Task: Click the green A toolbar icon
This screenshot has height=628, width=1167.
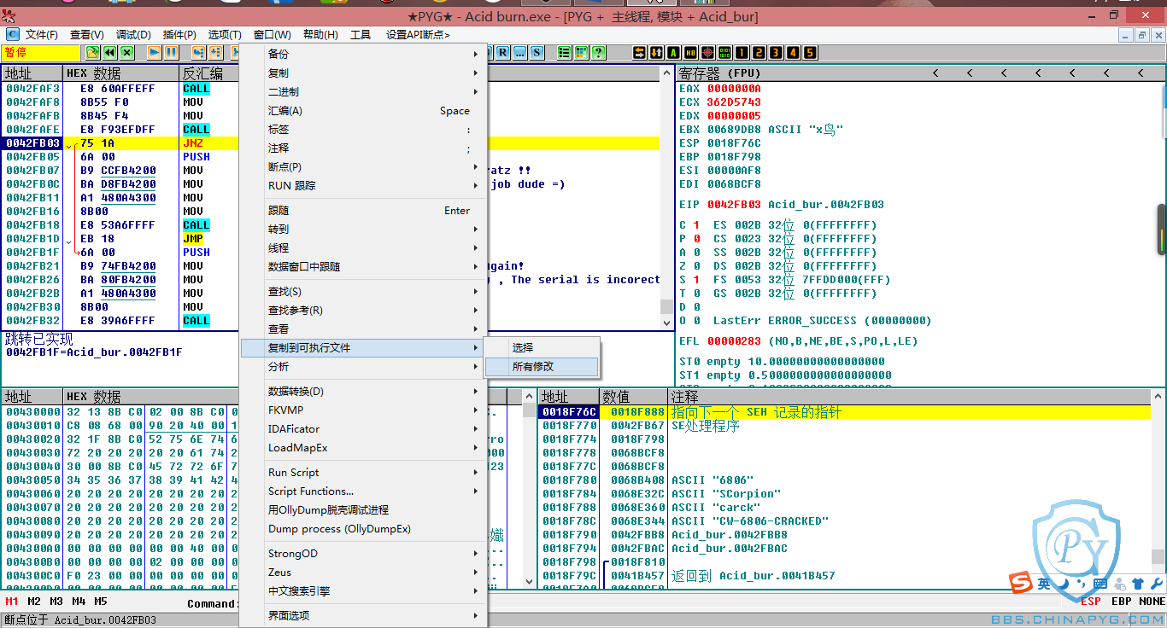Action: 673,52
